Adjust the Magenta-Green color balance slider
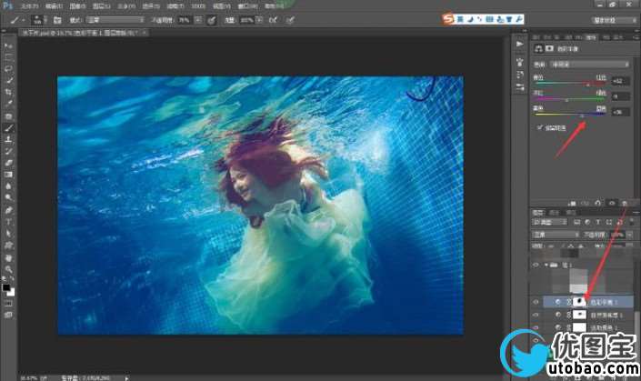The image size is (641, 381). [x=566, y=99]
